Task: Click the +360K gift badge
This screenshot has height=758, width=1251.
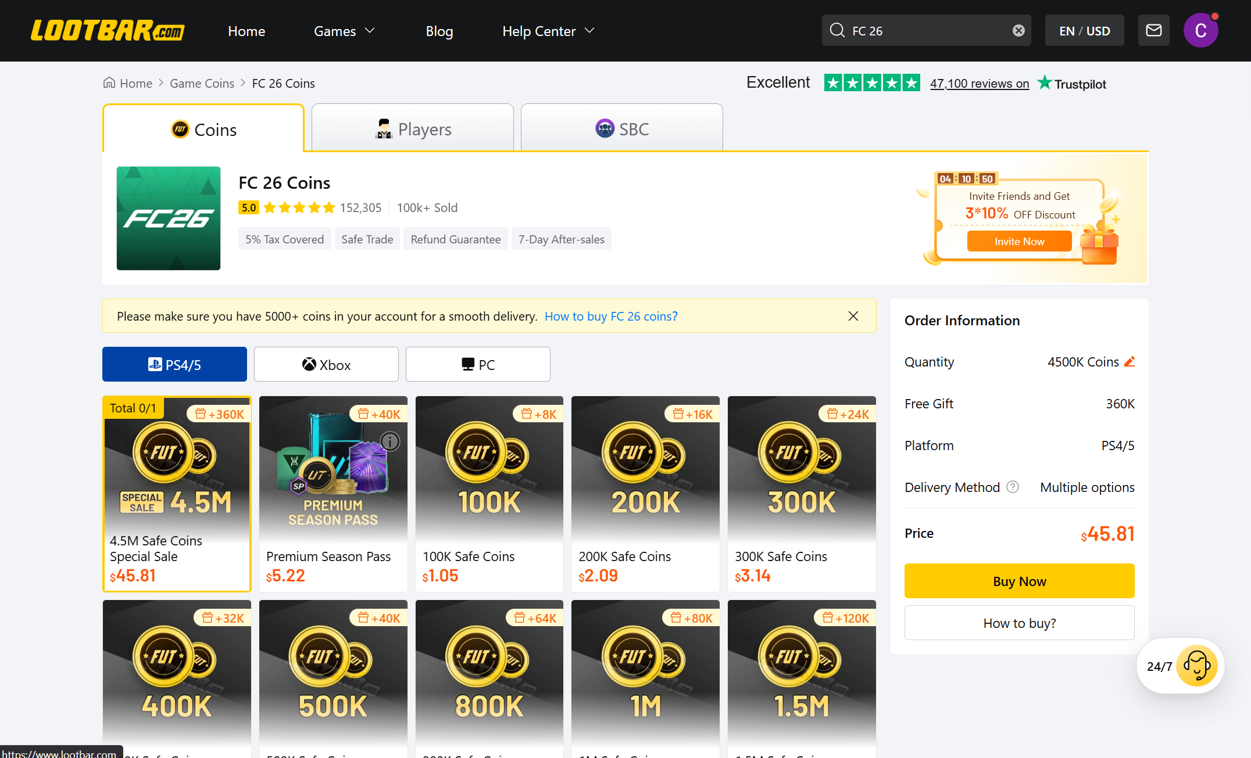Action: pyautogui.click(x=219, y=414)
